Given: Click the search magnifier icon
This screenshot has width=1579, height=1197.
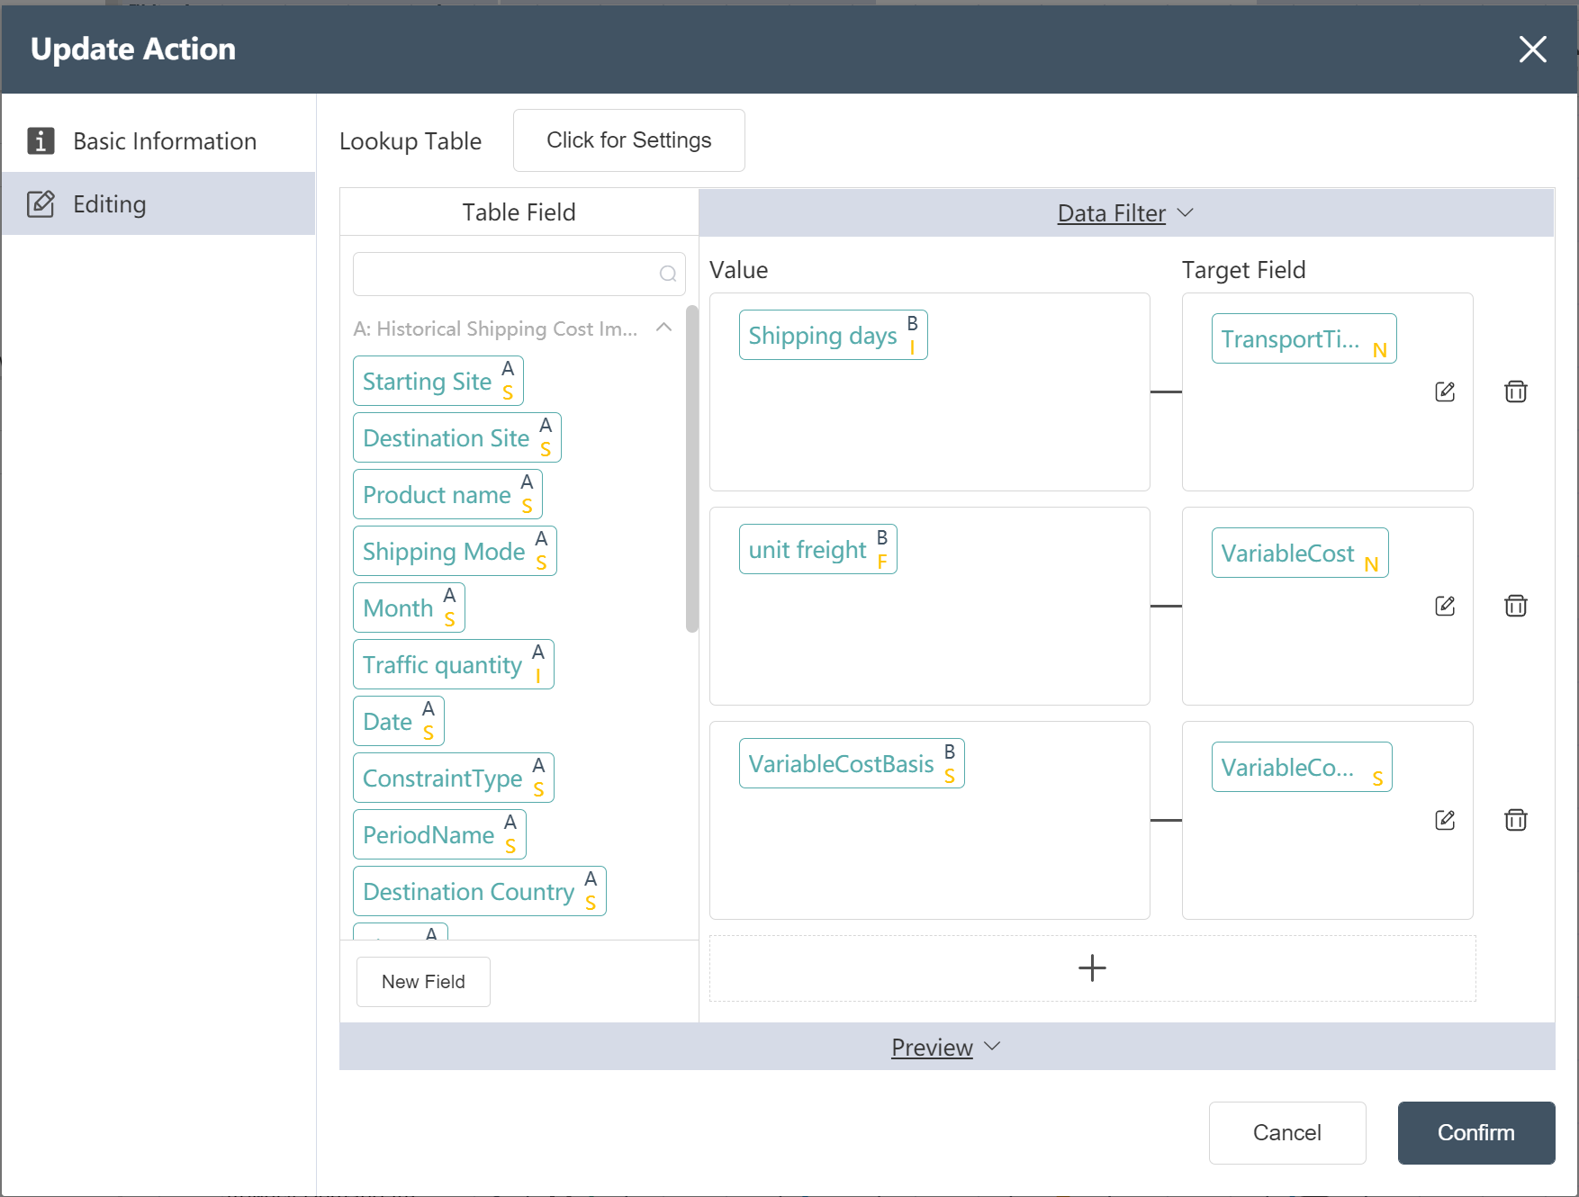Looking at the screenshot, I should pos(668,274).
